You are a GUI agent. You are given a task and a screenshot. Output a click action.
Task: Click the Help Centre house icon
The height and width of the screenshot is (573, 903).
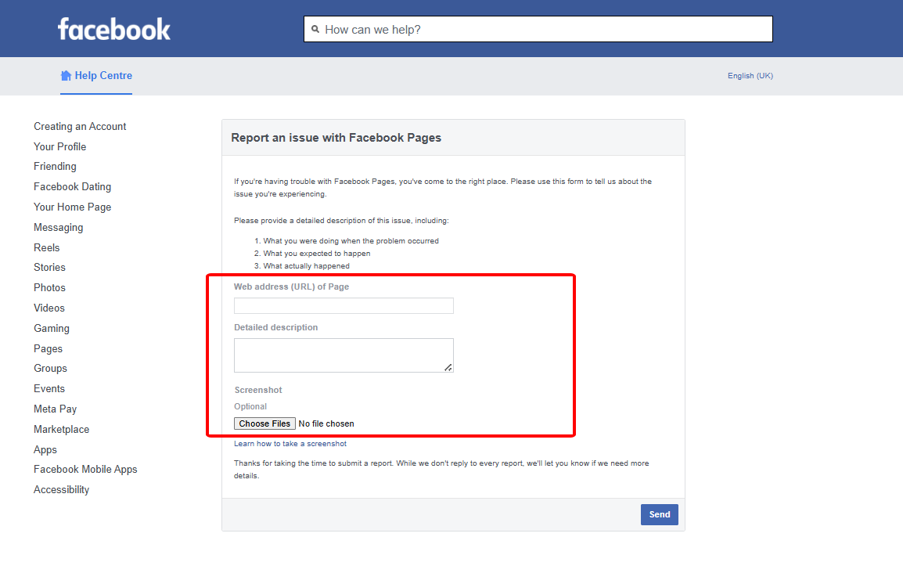[65, 75]
